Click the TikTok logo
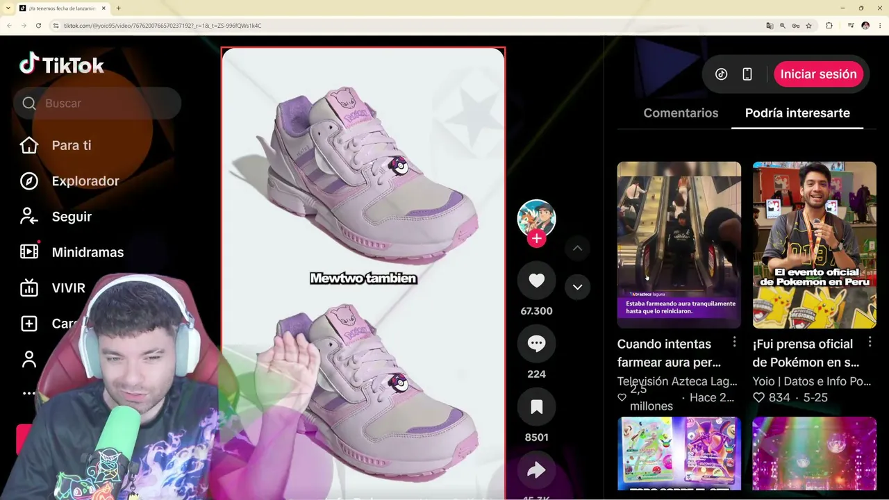This screenshot has width=889, height=500. pos(62,65)
